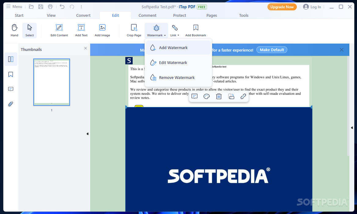Image resolution: width=357 pixels, height=214 pixels.
Task: Collapse the left panel with the arrow
Action: point(87,134)
